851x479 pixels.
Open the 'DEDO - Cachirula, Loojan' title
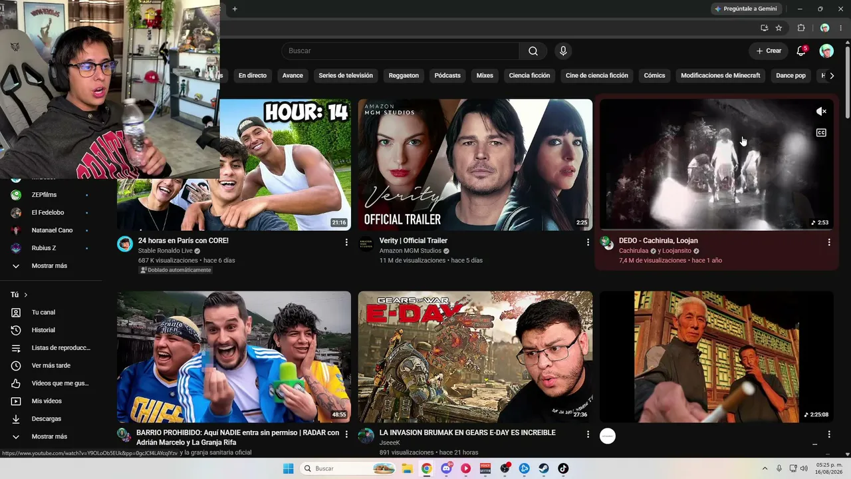658,241
